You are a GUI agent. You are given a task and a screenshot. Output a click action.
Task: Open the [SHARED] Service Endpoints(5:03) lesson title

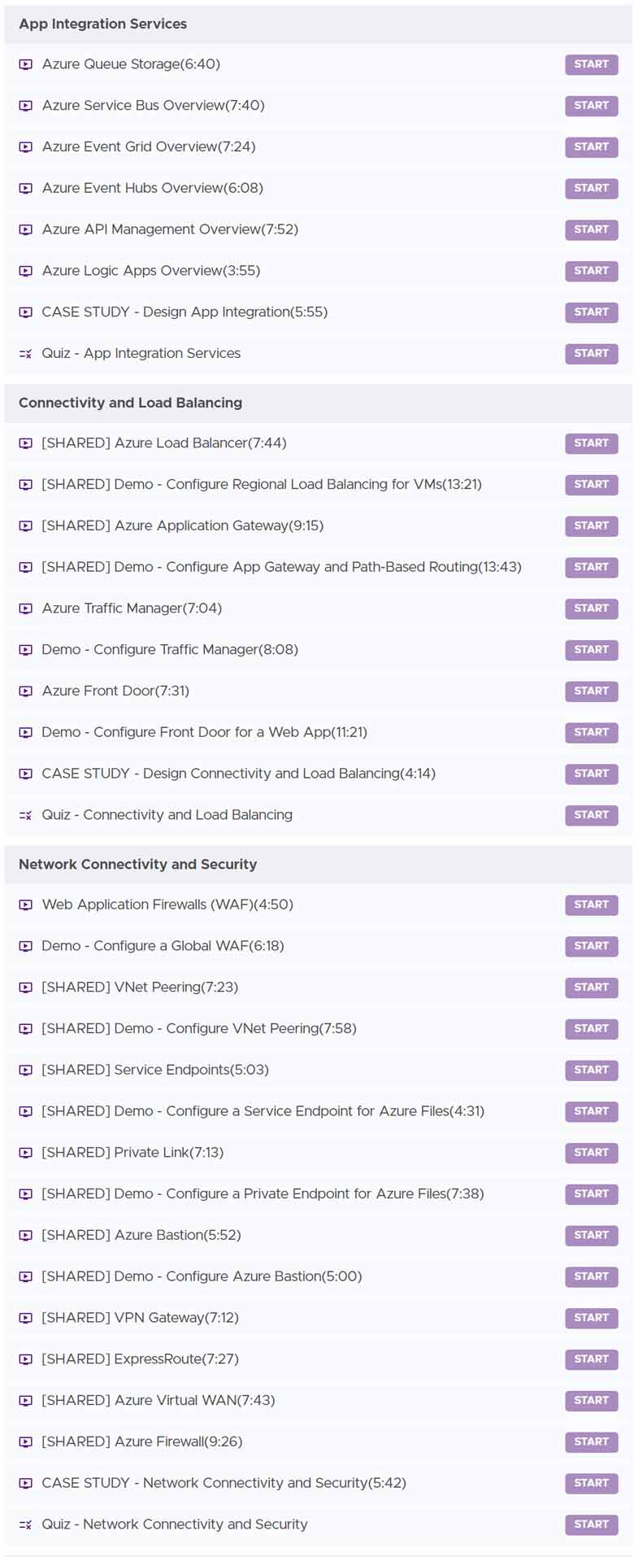coord(155,1070)
